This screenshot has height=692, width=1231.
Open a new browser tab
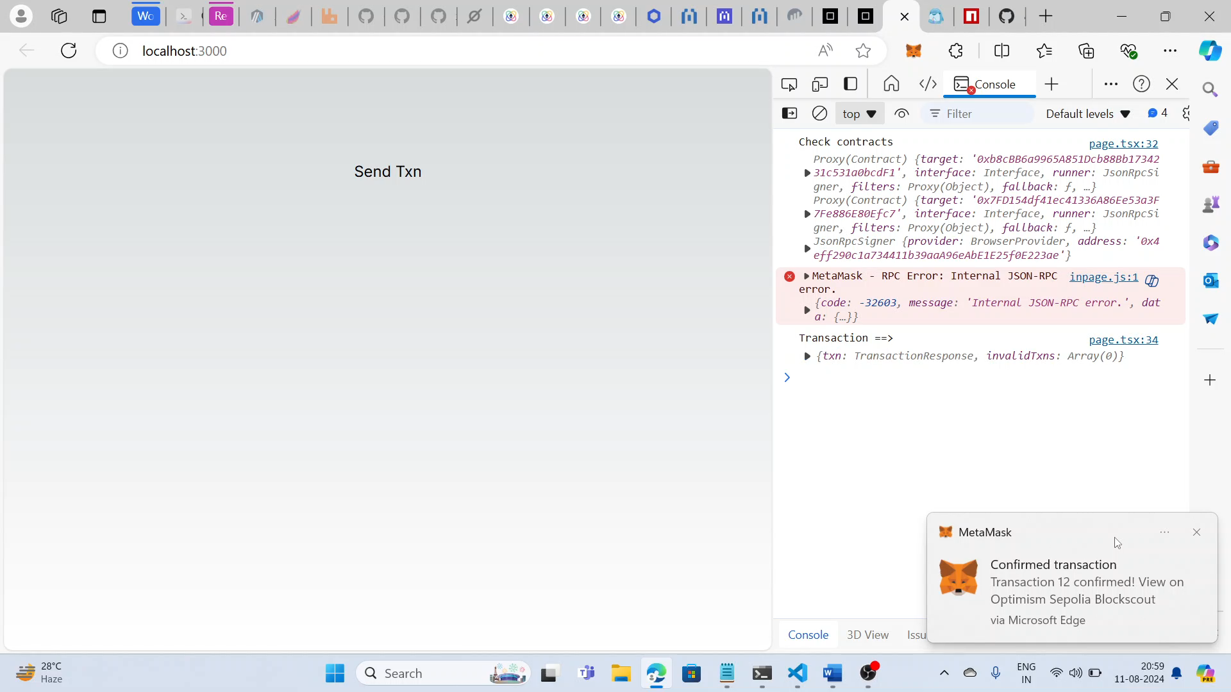click(1045, 16)
